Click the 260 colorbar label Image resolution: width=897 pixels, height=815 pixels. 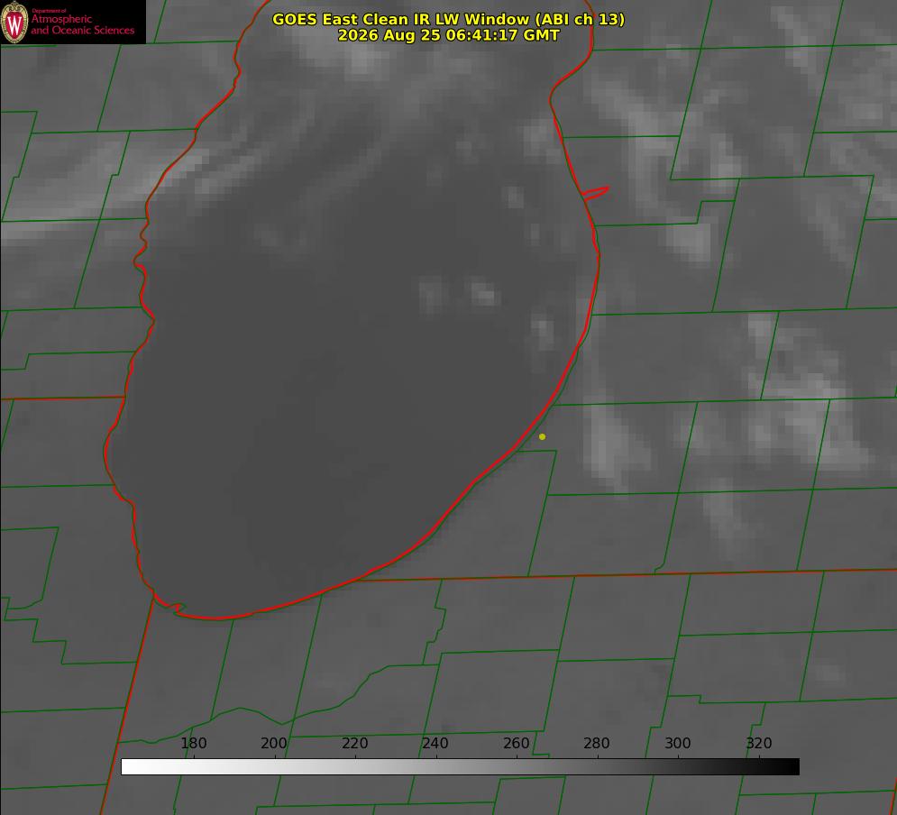(x=517, y=744)
